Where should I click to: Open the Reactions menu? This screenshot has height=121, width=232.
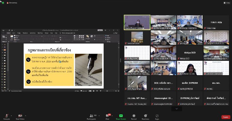pyautogui.click(x=145, y=117)
